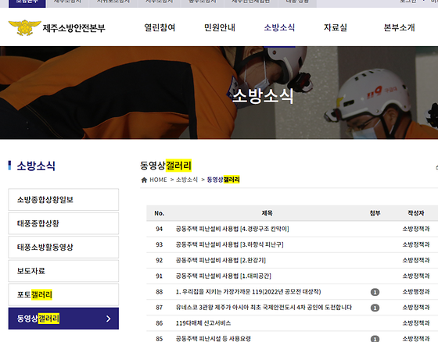
Task: Open post 유네스코 3관왕 제주가 아시아 최초
Action: 264,308
